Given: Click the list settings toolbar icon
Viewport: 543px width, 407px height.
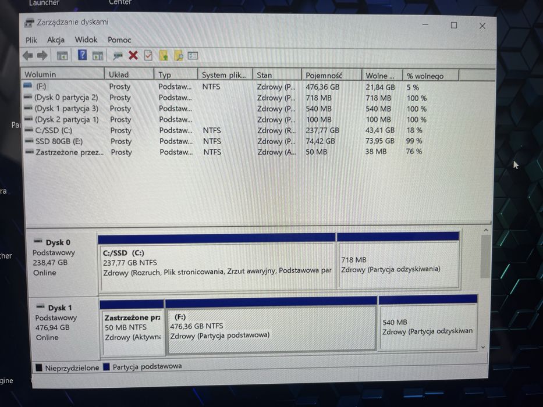Looking at the screenshot, I should 193,55.
